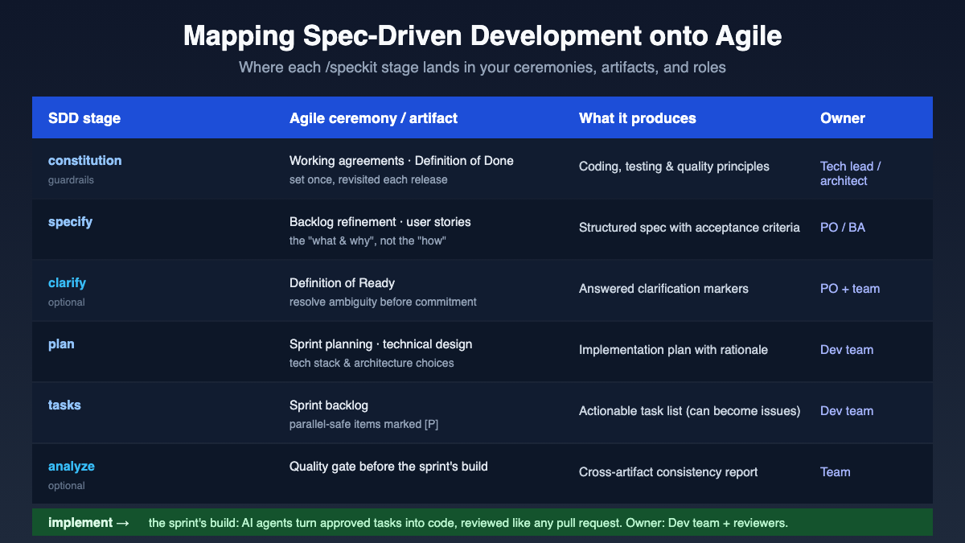The height and width of the screenshot is (543, 965).
Task: Click 'Coding, testing & quality principles' cell
Action: (x=674, y=167)
